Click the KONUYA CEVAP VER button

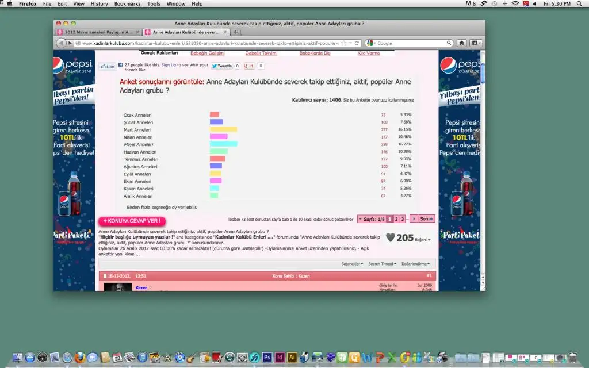point(132,221)
